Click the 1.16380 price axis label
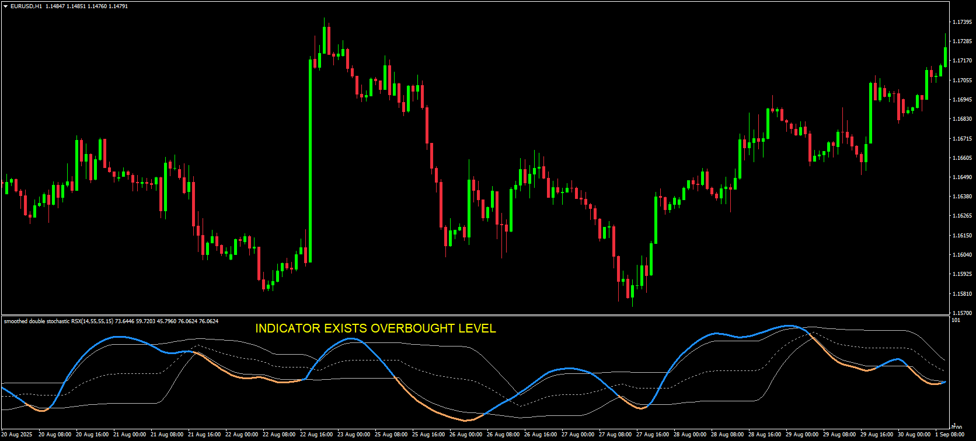 [962, 197]
